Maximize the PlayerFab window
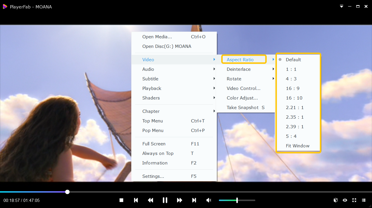The image size is (372, 208). pos(358,6)
